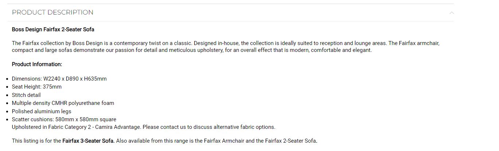
Task: Click 'This listing is for the' text
Action: coord(36,141)
